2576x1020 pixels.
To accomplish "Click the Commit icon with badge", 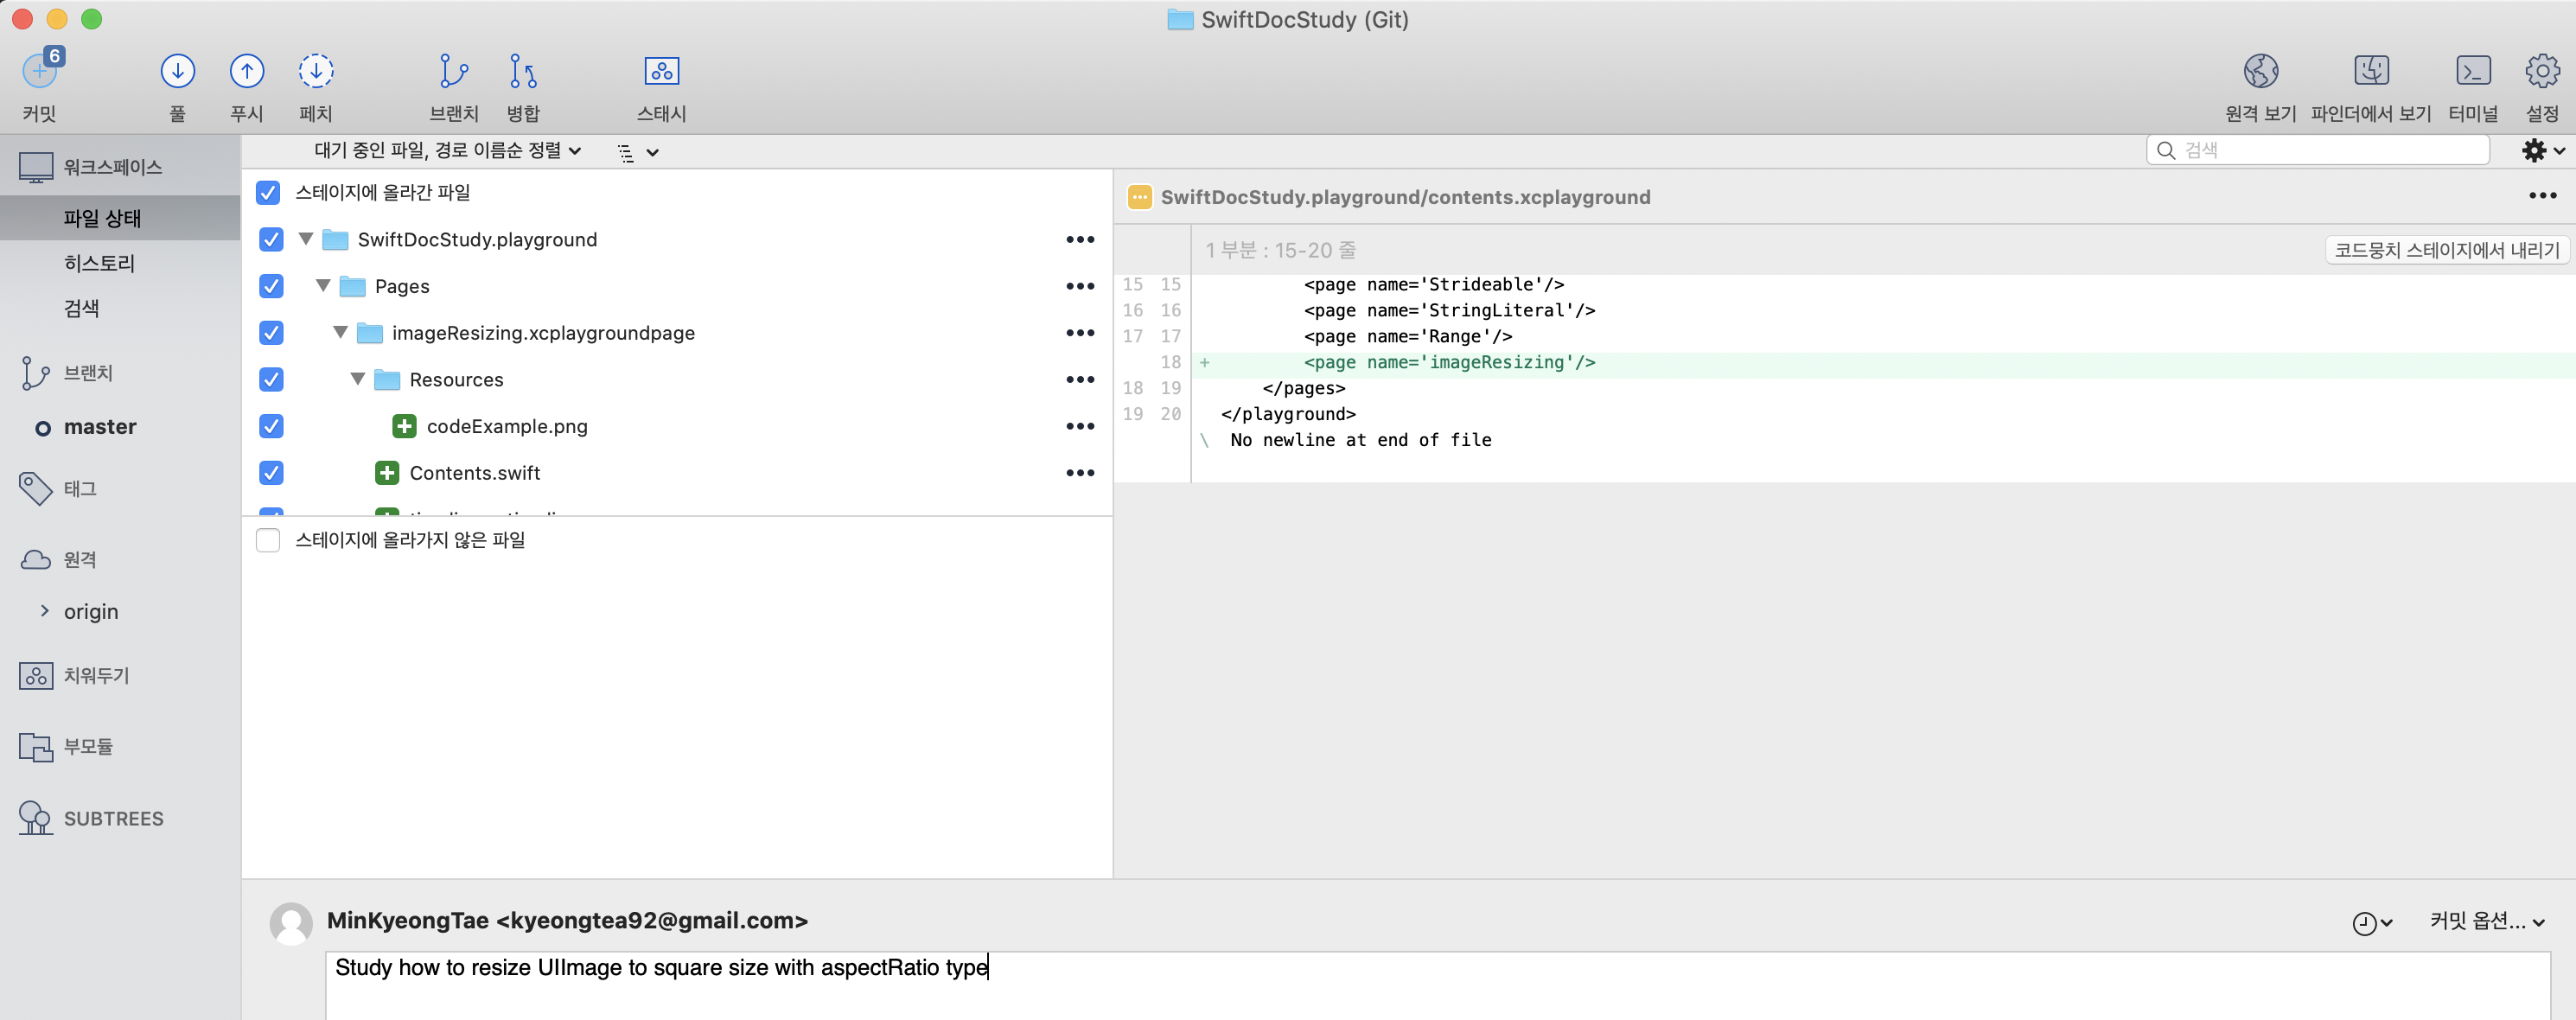I will [40, 71].
